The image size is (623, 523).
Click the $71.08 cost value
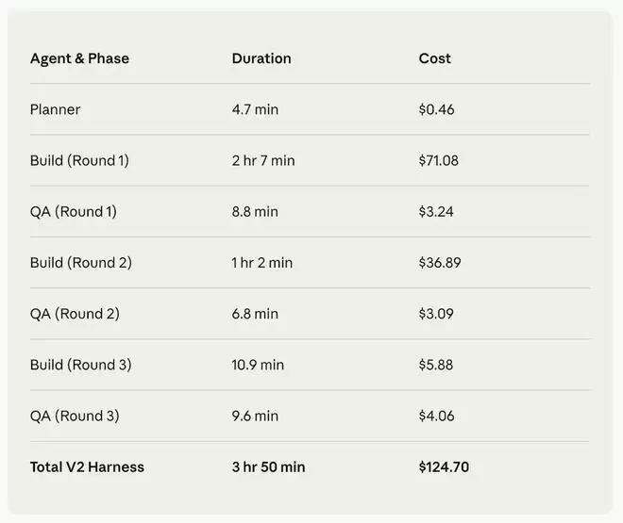point(439,160)
